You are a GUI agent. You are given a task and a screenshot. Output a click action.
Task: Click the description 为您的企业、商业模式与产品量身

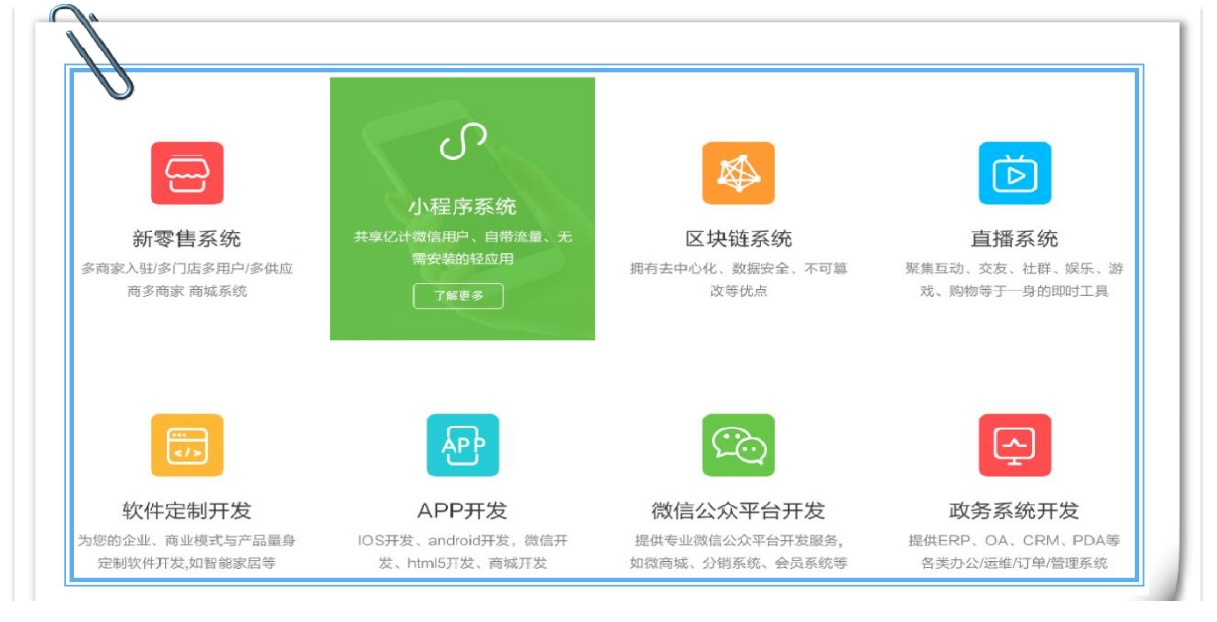tap(186, 552)
